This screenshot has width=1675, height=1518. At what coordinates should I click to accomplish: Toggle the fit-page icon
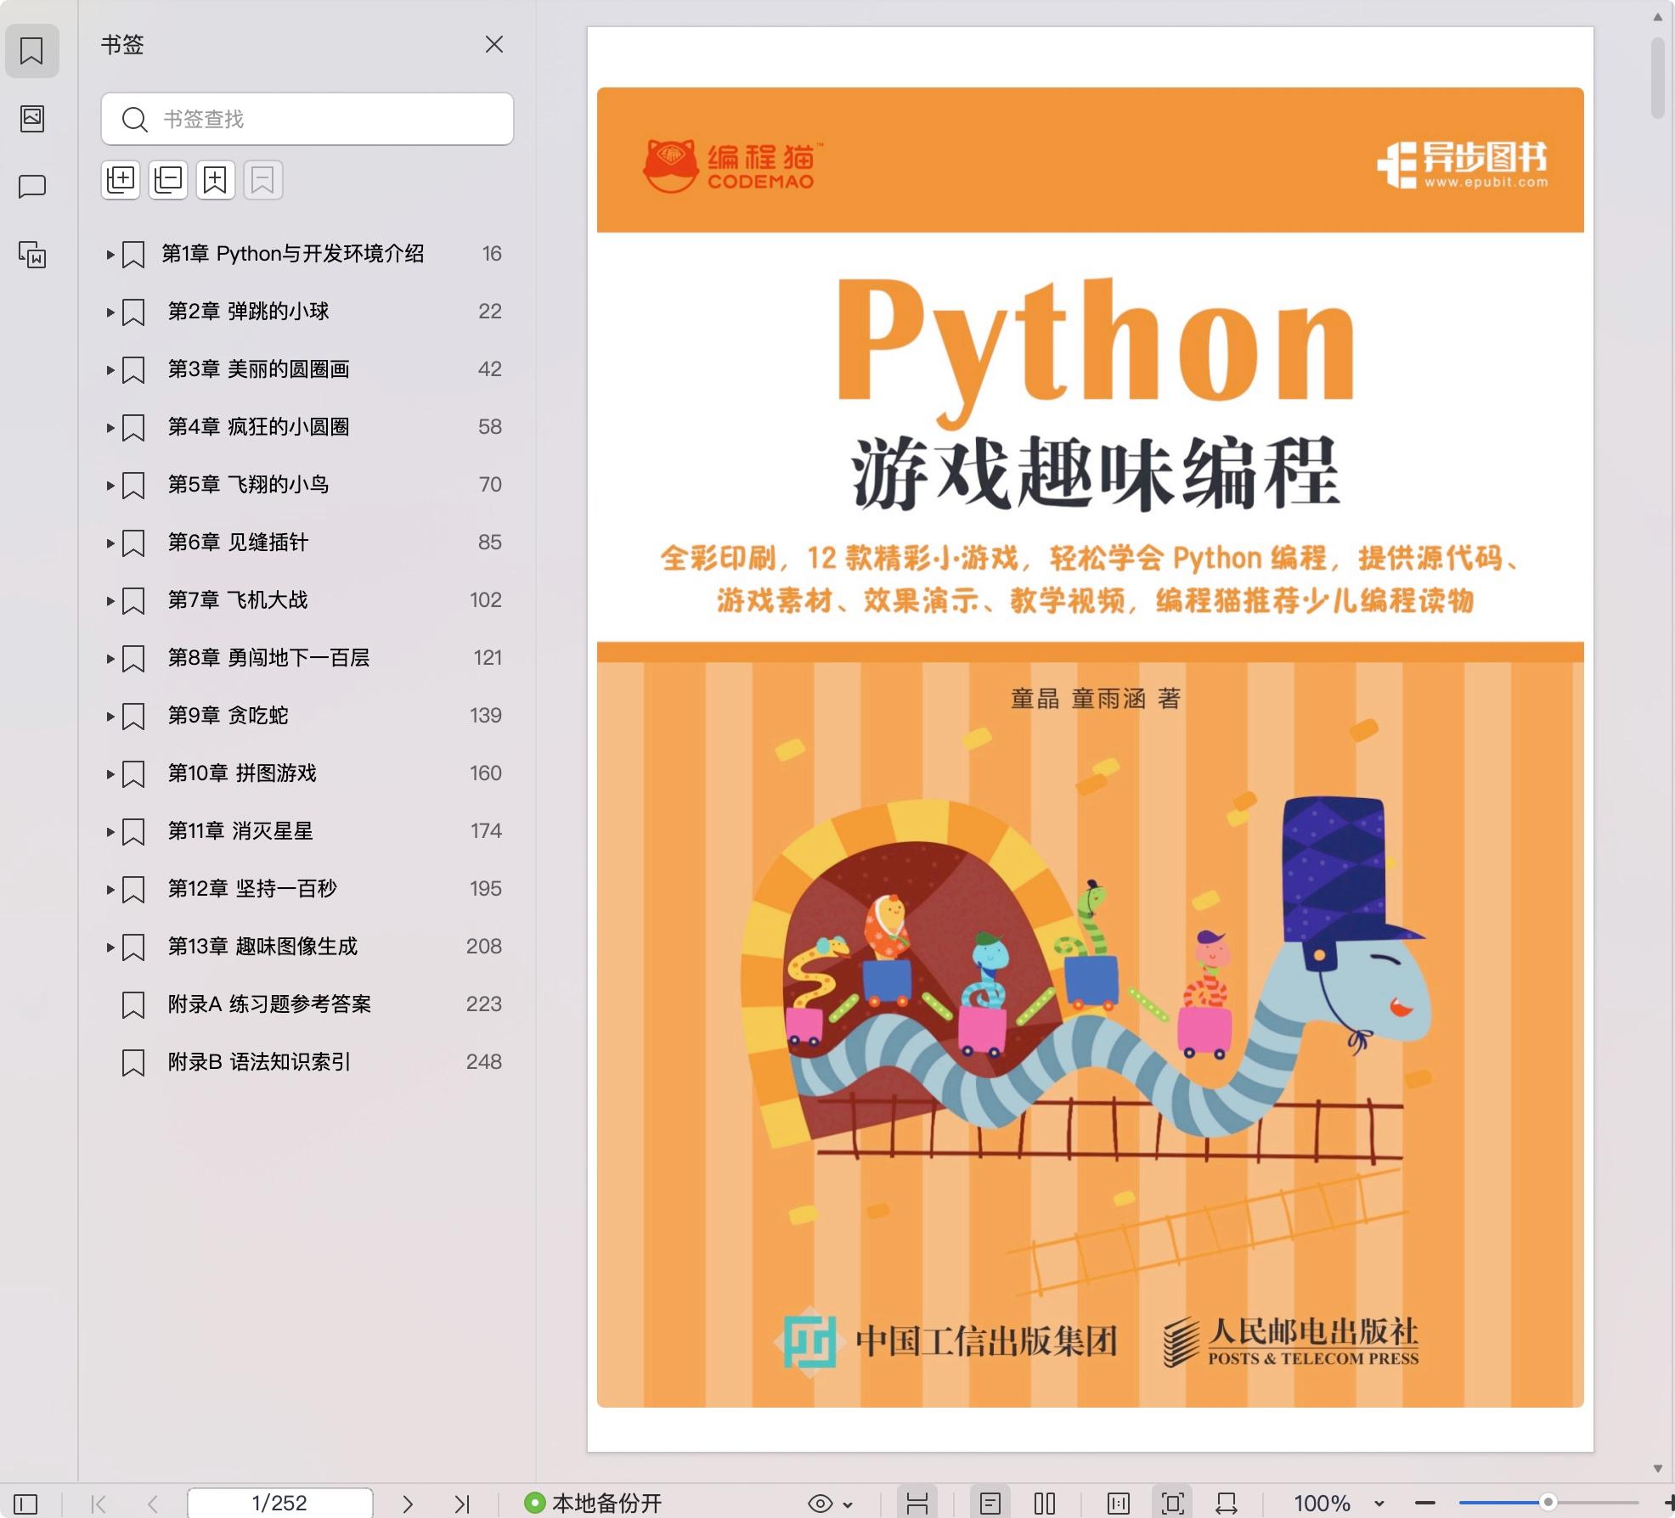pos(1173,1504)
